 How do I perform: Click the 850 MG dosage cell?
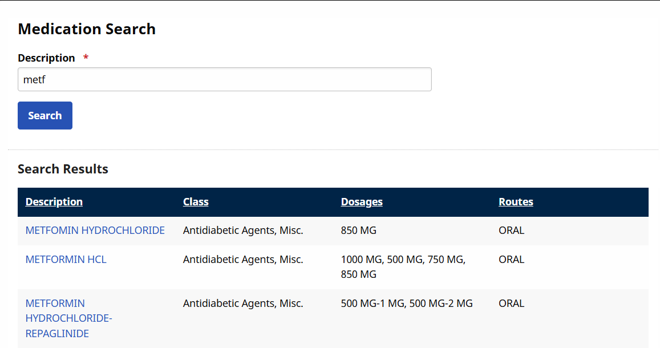tap(358, 230)
